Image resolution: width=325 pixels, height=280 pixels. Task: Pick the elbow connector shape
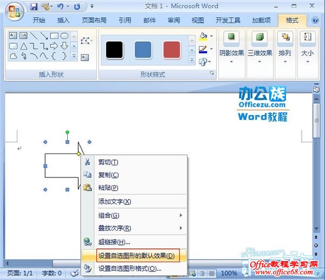coord(34,46)
